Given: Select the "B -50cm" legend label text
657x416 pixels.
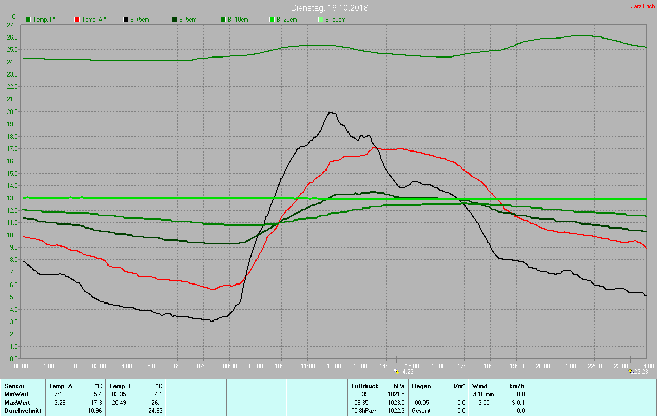Looking at the screenshot, I should (336, 20).
